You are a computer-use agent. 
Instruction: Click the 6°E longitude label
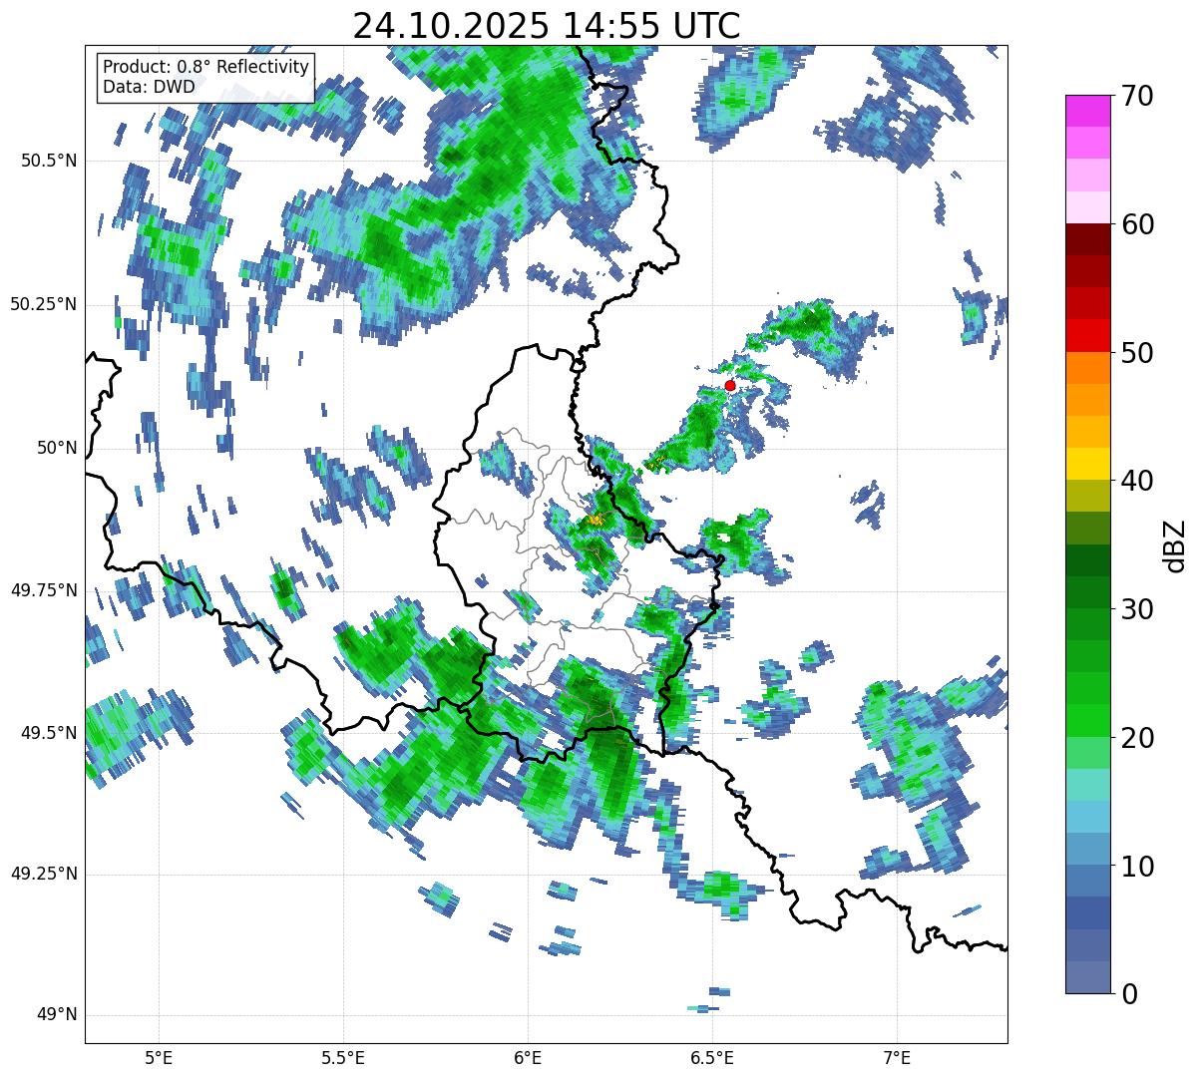click(528, 1057)
